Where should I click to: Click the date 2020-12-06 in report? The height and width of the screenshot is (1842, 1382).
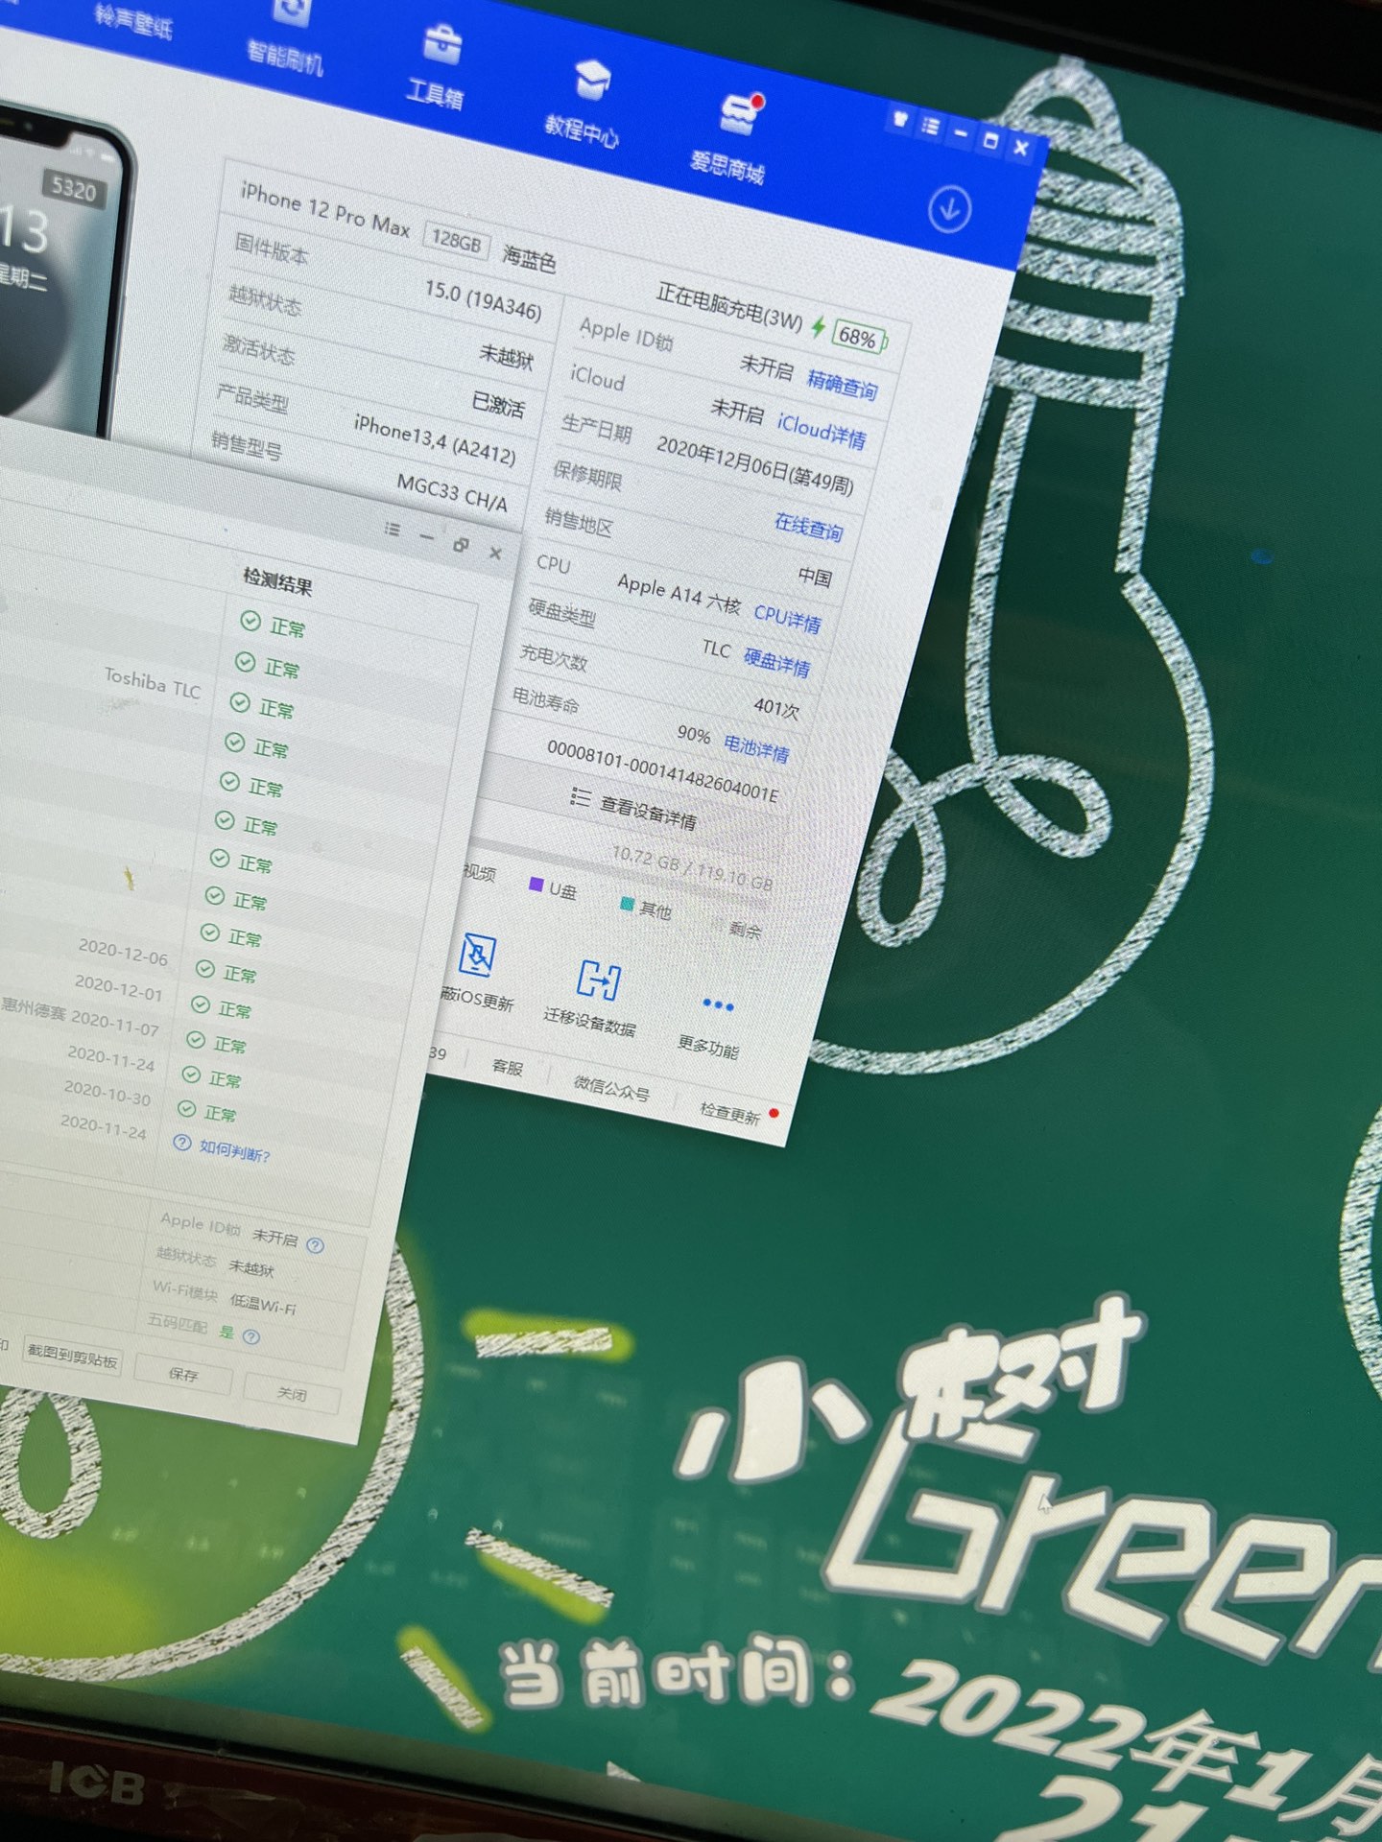coord(123,952)
